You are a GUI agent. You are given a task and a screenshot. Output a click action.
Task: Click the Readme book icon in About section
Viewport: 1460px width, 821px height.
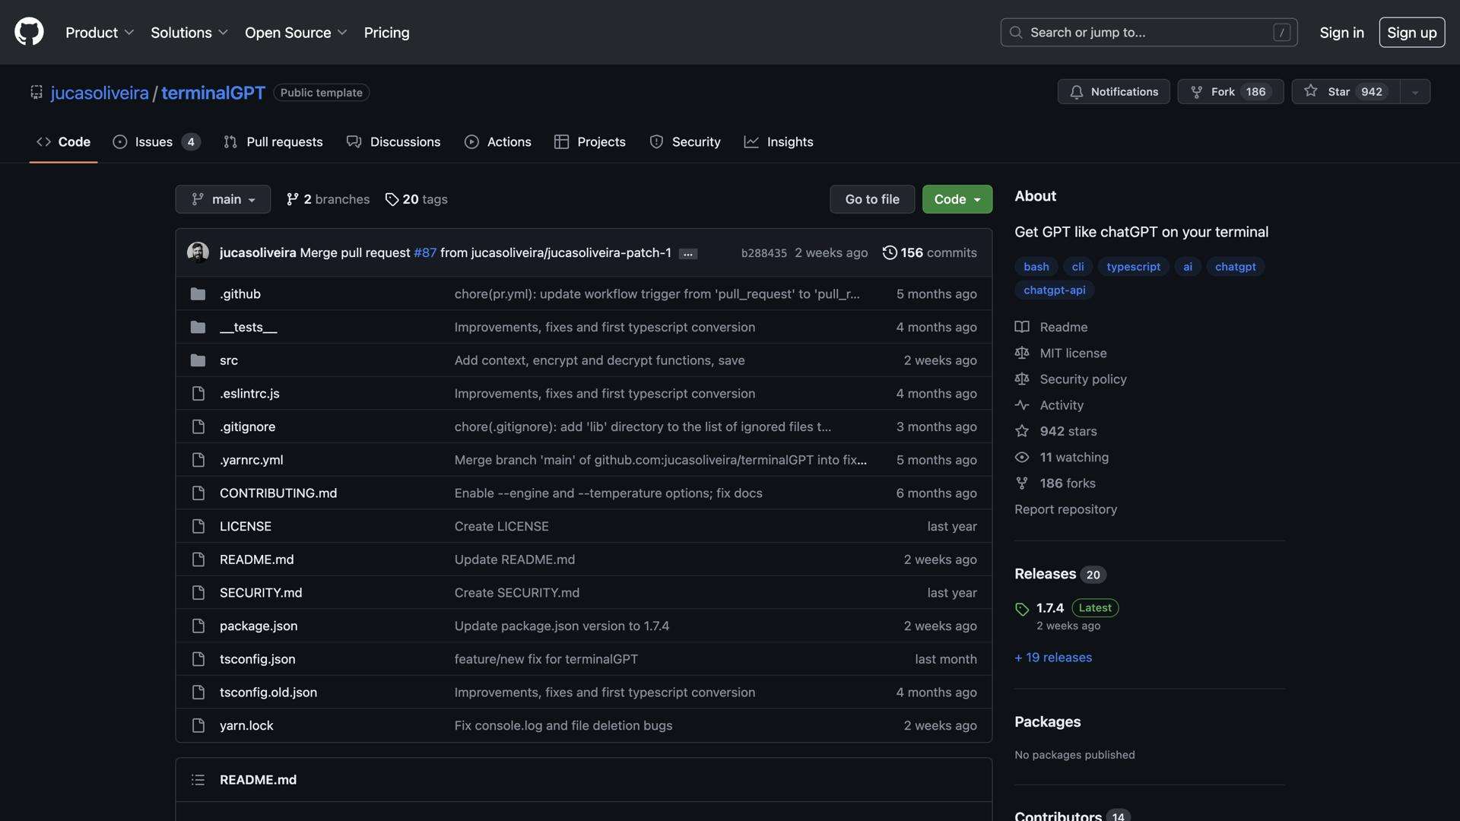click(x=1022, y=326)
